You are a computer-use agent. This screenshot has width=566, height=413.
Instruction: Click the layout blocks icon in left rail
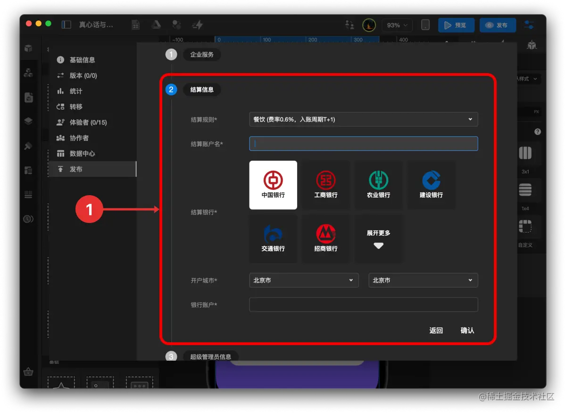[28, 170]
